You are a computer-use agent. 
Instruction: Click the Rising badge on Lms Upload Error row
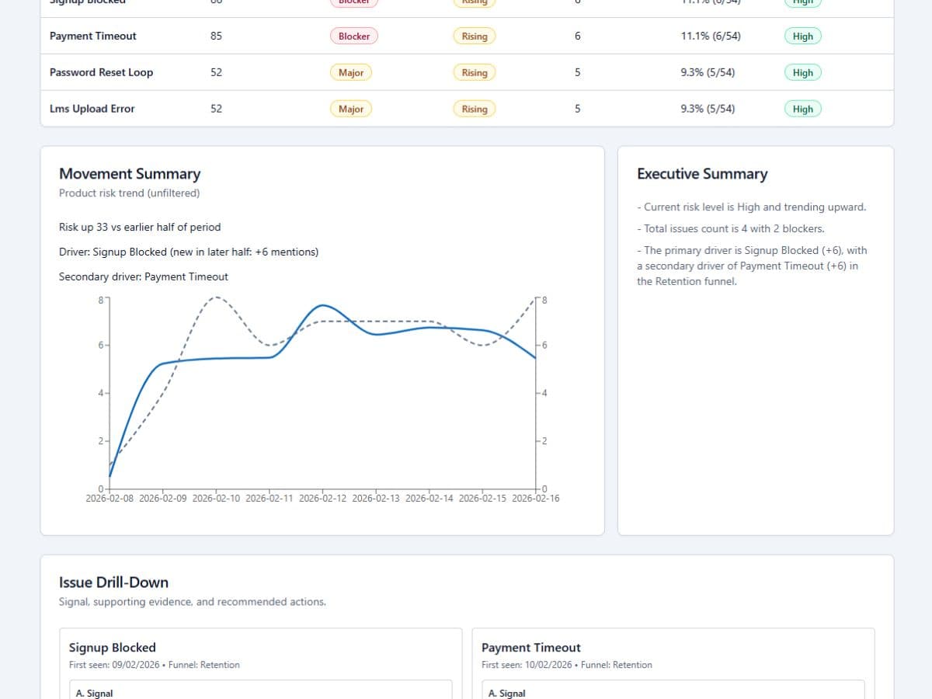pos(474,109)
